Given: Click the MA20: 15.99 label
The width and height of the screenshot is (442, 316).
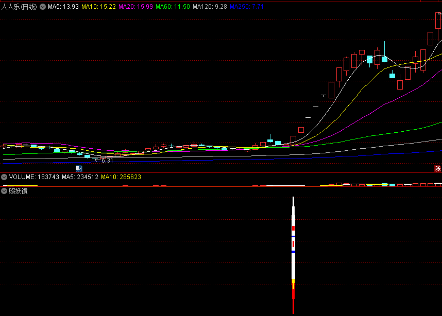Looking at the screenshot, I should pyautogui.click(x=135, y=7).
